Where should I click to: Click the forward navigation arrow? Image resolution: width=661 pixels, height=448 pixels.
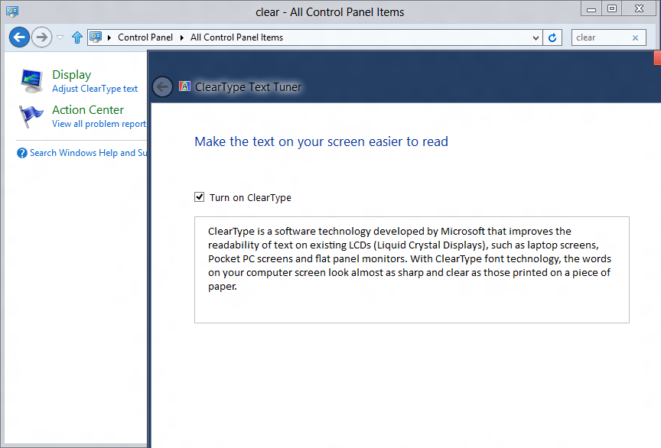click(x=42, y=37)
